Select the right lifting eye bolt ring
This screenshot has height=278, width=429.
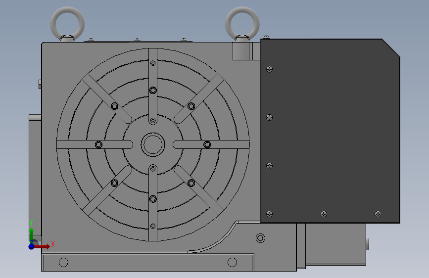pyautogui.click(x=242, y=24)
